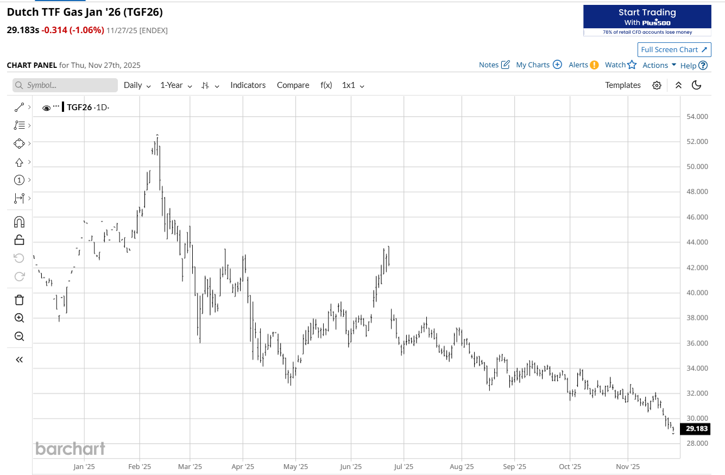Viewport: 725px width, 475px height.
Task: Switch to dark mode moon icon
Action: coord(697,85)
